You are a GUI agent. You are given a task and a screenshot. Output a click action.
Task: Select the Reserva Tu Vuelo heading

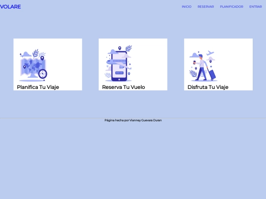pos(124,87)
